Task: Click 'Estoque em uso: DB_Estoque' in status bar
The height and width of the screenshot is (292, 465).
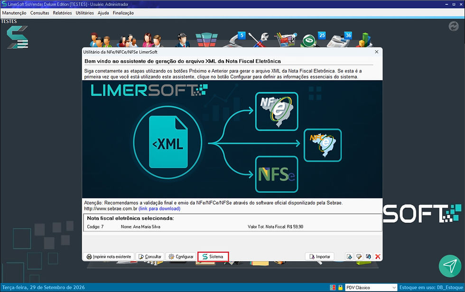Action: click(431, 288)
